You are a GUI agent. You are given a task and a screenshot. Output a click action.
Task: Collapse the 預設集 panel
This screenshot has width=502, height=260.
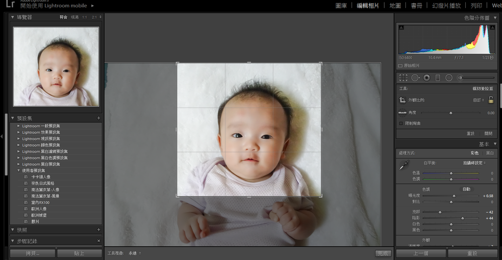point(12,118)
